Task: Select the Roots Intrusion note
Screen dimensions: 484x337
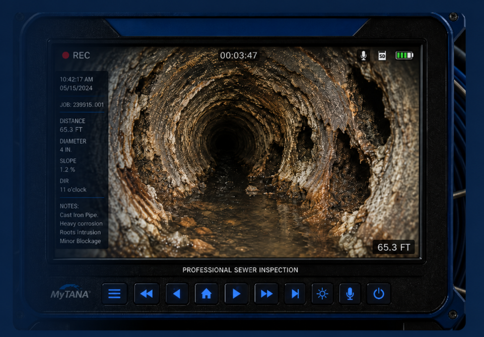Action: click(x=80, y=232)
